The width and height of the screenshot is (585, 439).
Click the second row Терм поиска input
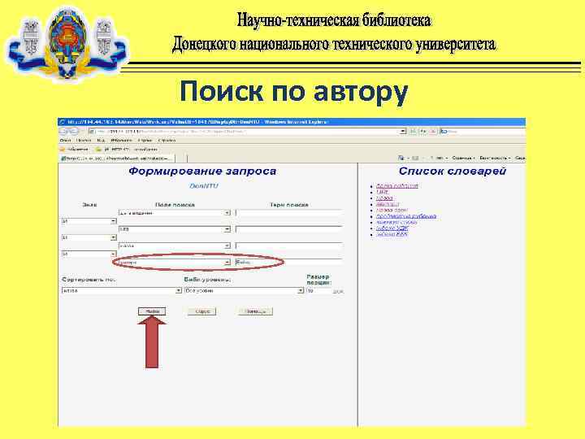(x=288, y=229)
